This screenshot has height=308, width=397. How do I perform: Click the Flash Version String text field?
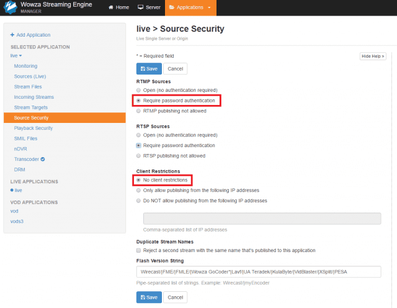(259, 272)
